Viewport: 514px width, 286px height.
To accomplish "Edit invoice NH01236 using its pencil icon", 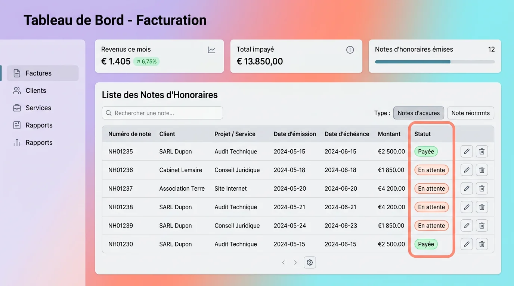I will (466, 170).
